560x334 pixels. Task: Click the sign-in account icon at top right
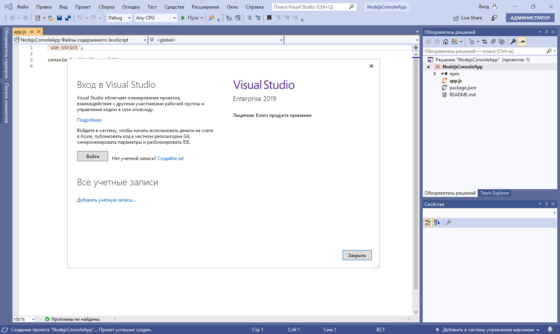point(495,6)
